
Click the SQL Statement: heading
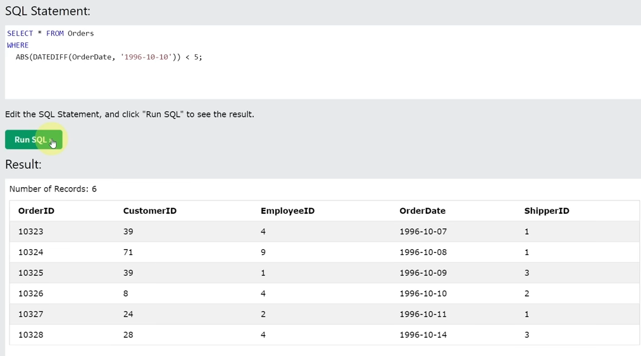coord(47,11)
